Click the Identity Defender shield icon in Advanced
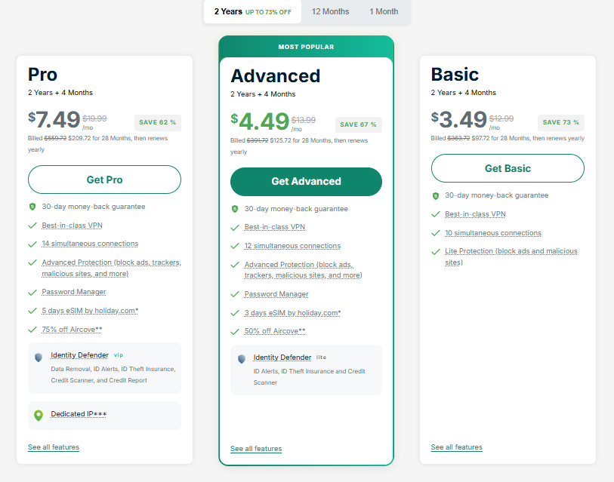 click(x=242, y=360)
